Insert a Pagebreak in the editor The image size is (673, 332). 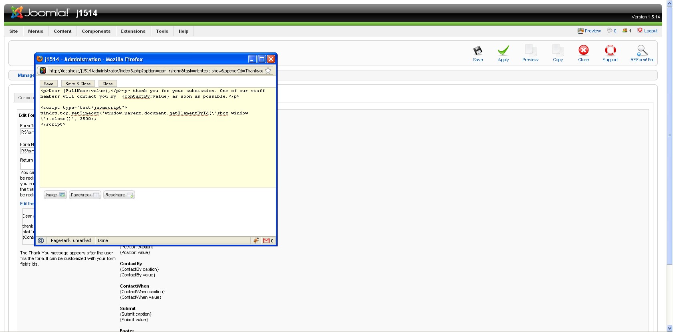(x=85, y=195)
